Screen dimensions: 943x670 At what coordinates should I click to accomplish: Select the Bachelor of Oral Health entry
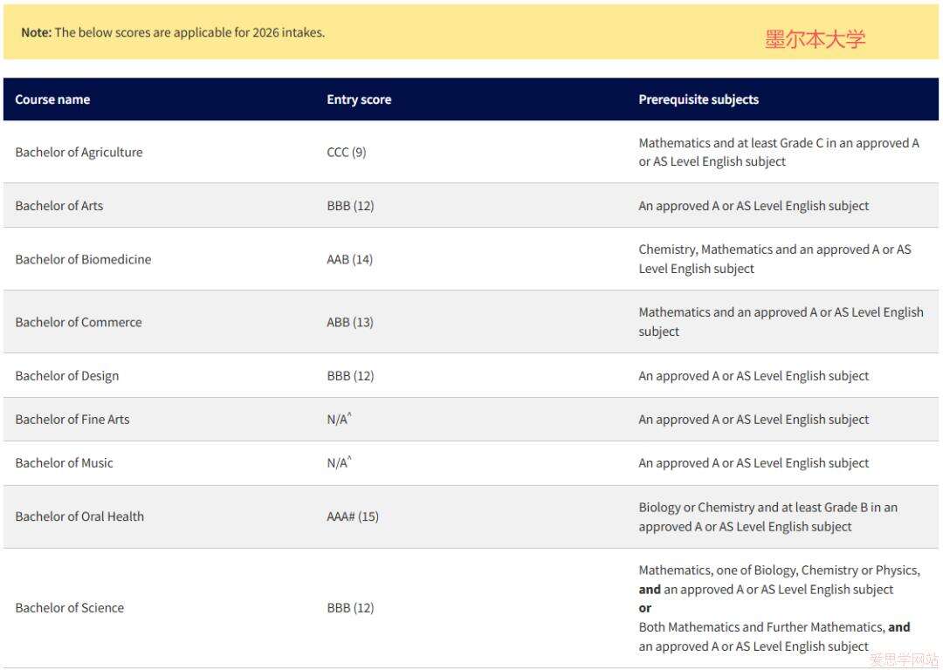click(x=79, y=516)
